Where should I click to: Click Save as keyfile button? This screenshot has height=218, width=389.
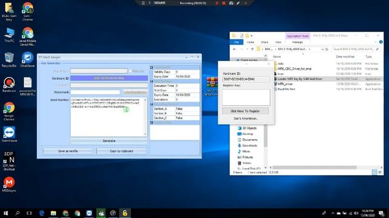tap(67, 151)
